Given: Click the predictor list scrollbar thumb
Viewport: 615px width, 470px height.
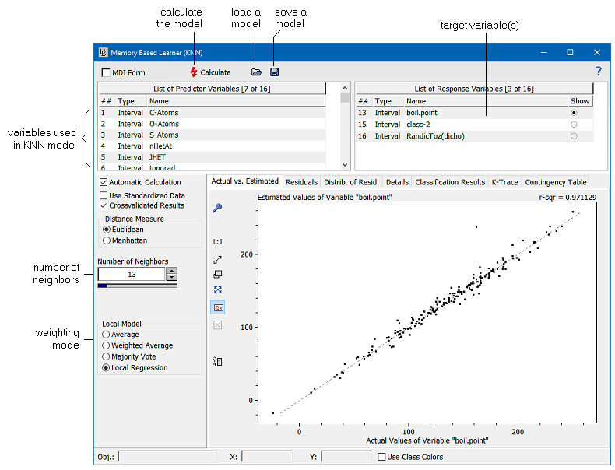Looking at the screenshot, I should 345,97.
